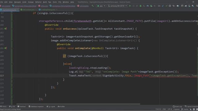198x111 pixels.
Task: Click the override gutter icon at onComplete line
Action: [x=6, y=48]
